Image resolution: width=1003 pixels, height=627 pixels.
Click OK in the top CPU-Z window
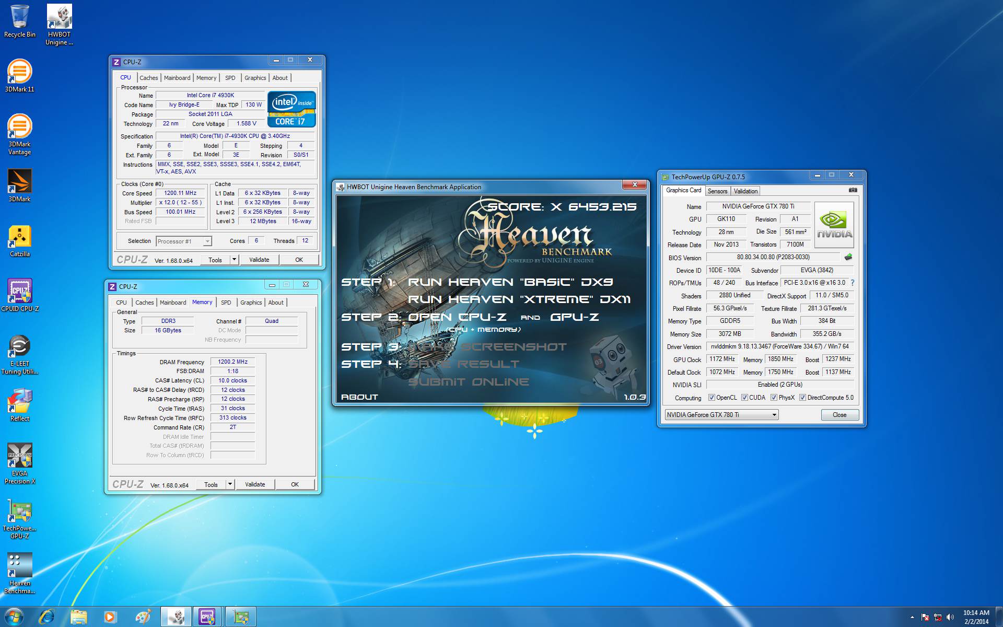coord(299,260)
